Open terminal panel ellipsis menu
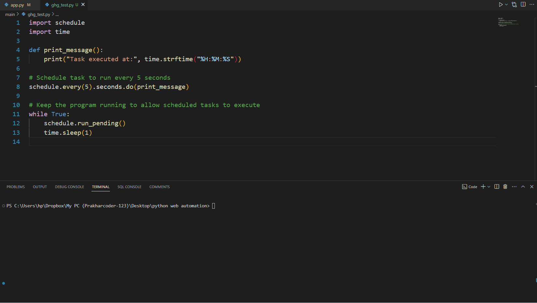The height and width of the screenshot is (303, 537). tap(514, 186)
